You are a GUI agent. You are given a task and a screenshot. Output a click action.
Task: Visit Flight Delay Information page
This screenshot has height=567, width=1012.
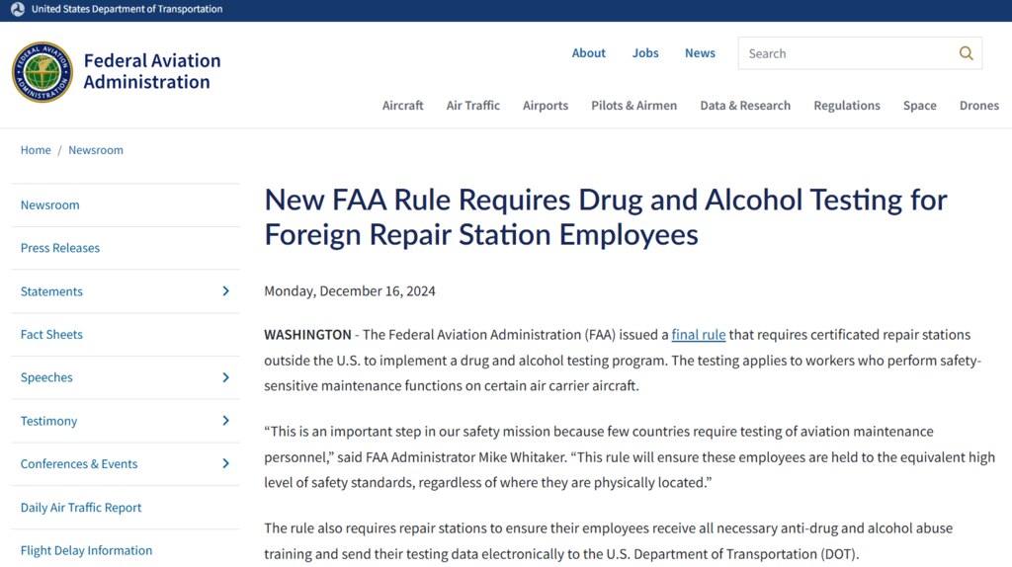pyautogui.click(x=87, y=550)
